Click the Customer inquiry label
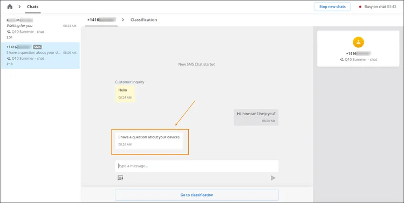Viewport: 404px width, 203px height. (129, 82)
